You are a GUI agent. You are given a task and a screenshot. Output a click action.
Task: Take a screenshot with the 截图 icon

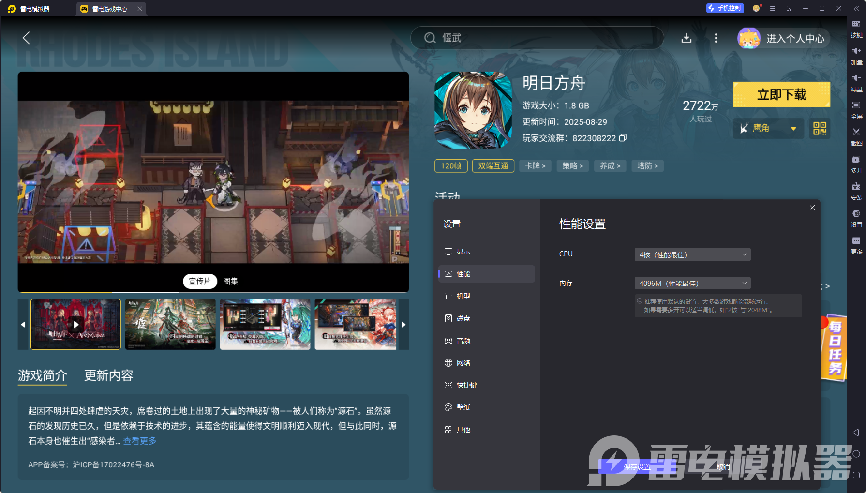pyautogui.click(x=856, y=137)
